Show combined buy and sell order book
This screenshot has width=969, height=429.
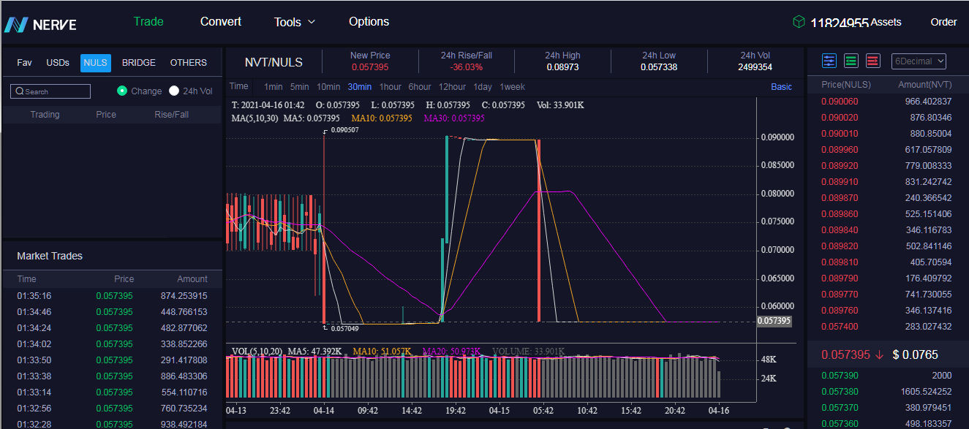click(829, 61)
